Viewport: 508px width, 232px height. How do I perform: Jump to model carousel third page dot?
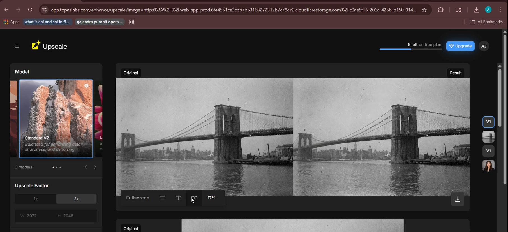coord(60,167)
